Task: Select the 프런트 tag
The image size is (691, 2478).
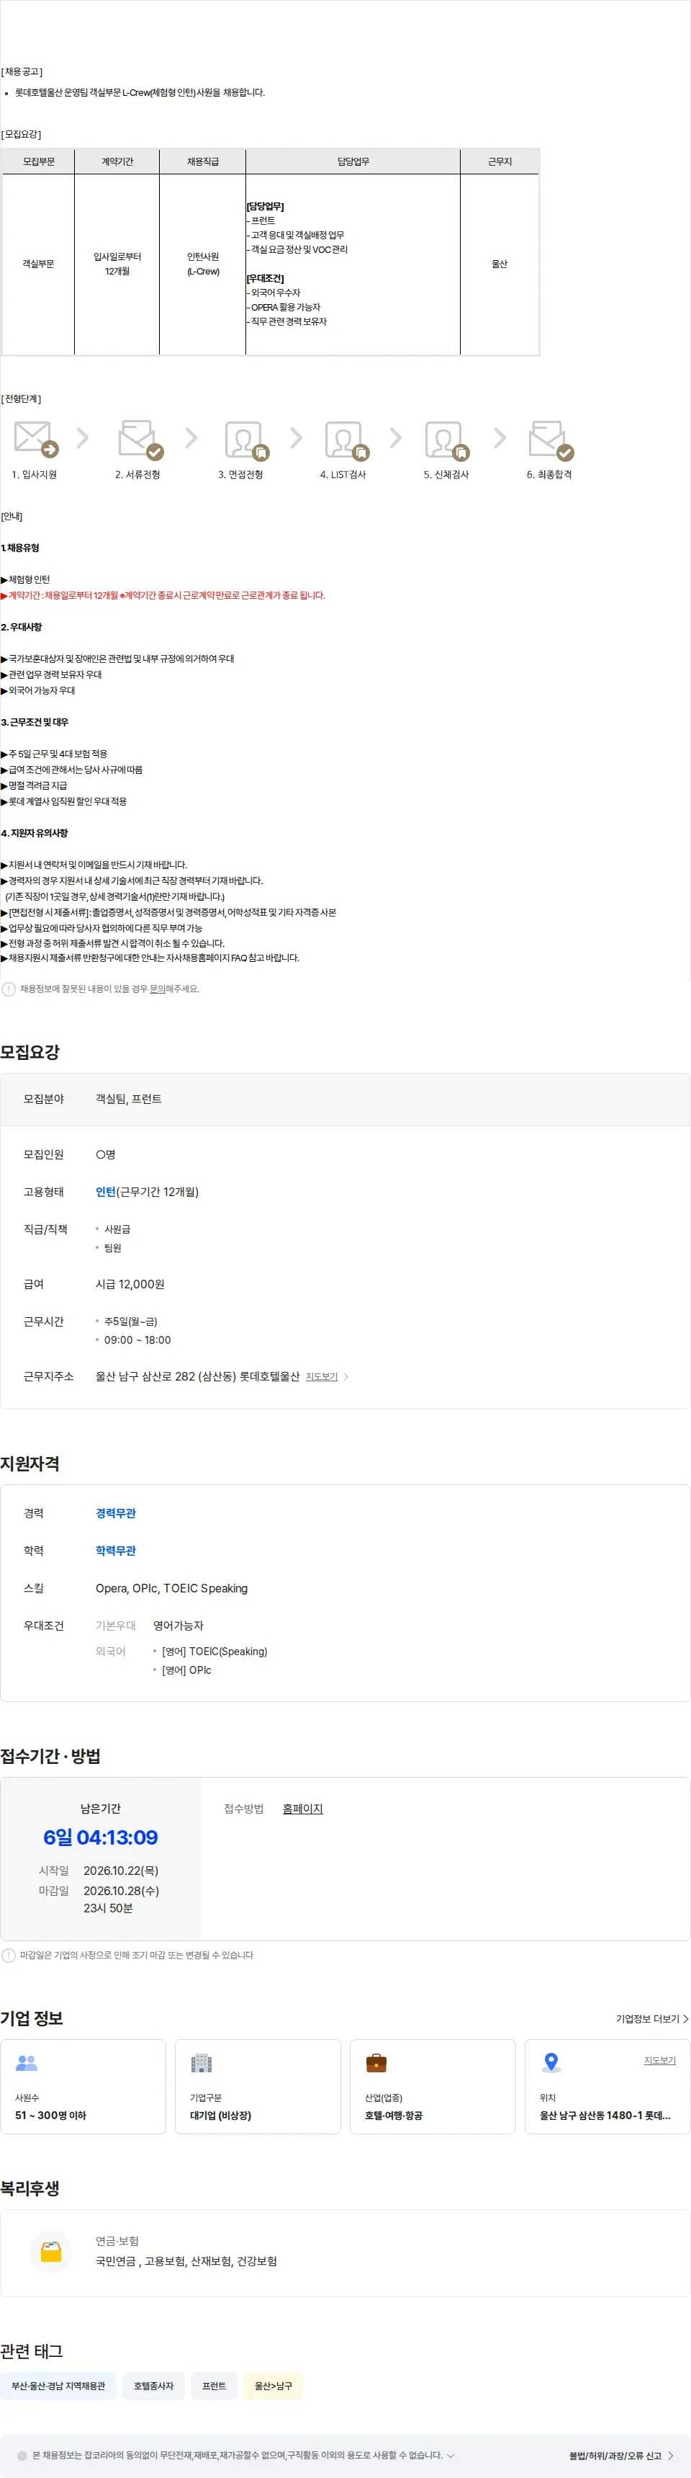Action: 213,2386
